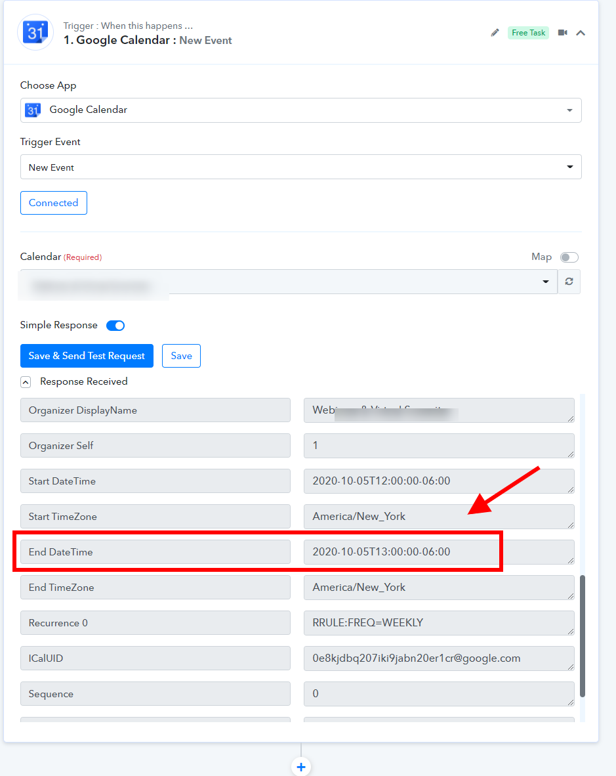616x776 pixels.
Task: Click the ICalUID value field
Action: pos(438,658)
